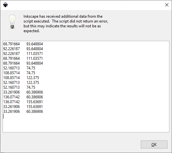Click 52.160713 beside 122.375

pyautogui.click(x=11, y=83)
